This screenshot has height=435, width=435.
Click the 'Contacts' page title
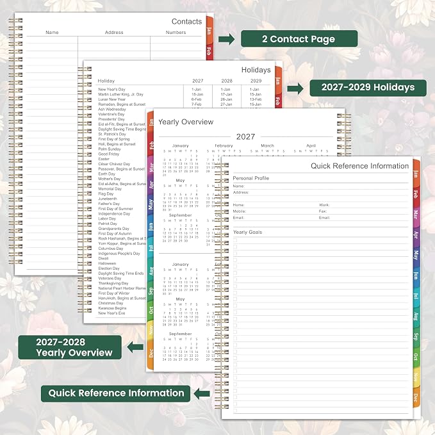pos(186,21)
